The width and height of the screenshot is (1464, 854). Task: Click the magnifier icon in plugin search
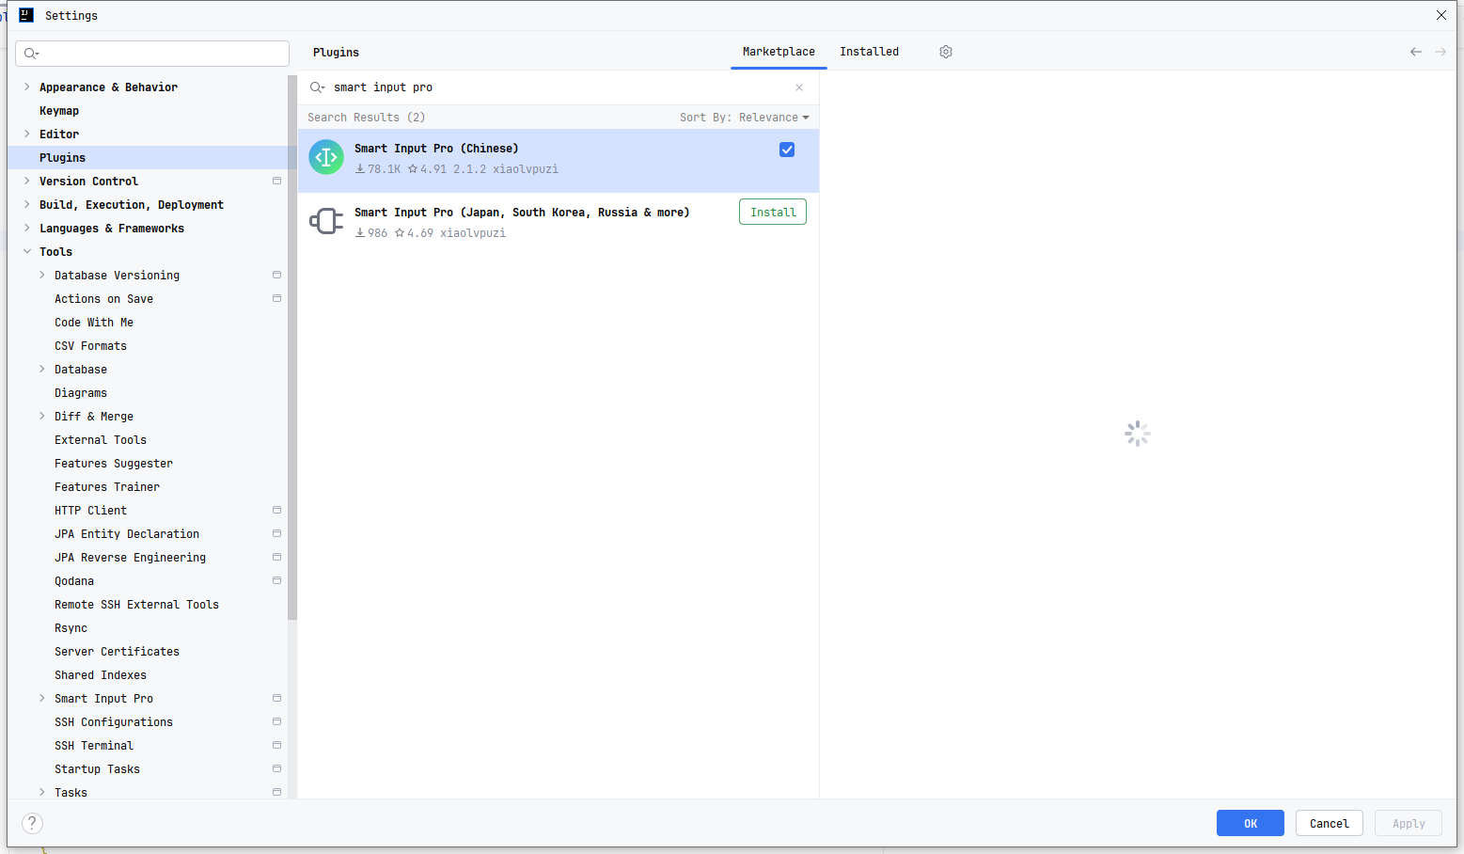[x=318, y=87]
